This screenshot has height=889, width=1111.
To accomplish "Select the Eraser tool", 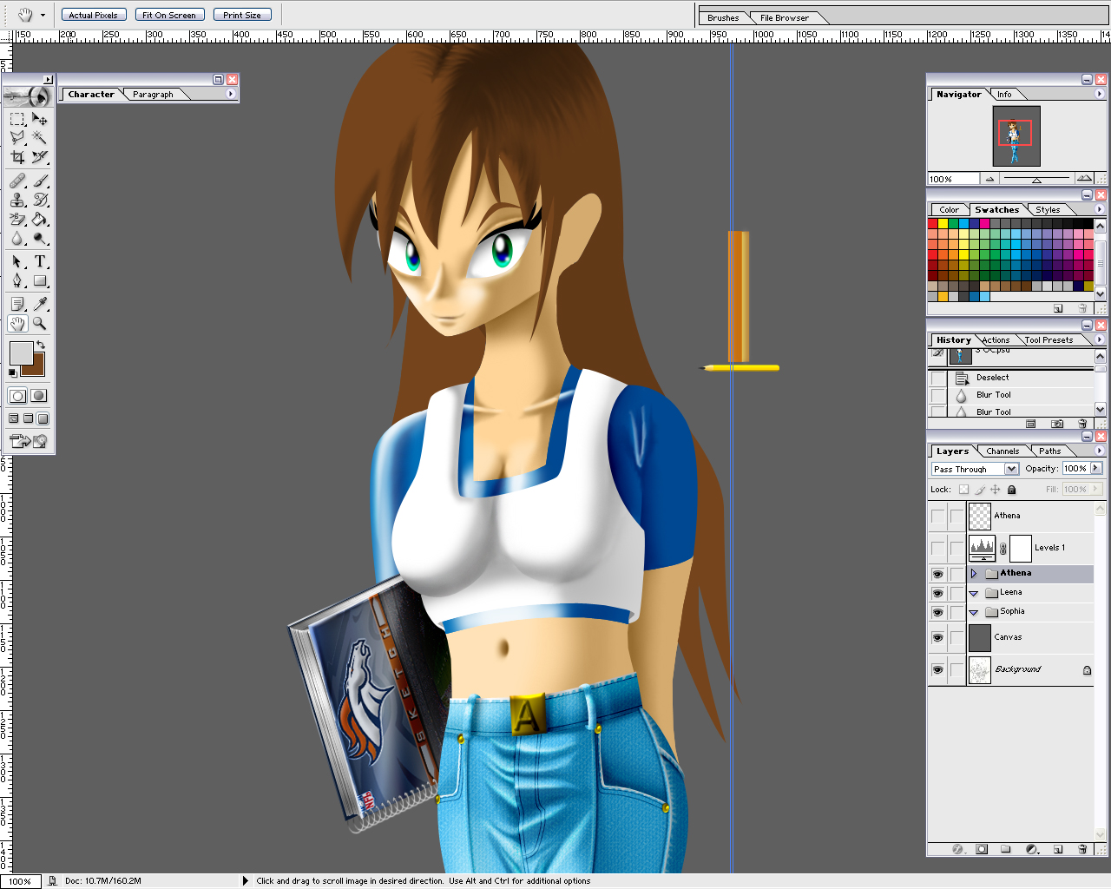I will [17, 219].
